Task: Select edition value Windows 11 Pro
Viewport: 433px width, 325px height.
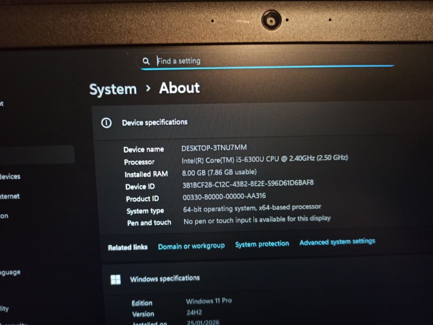Action: point(209,301)
